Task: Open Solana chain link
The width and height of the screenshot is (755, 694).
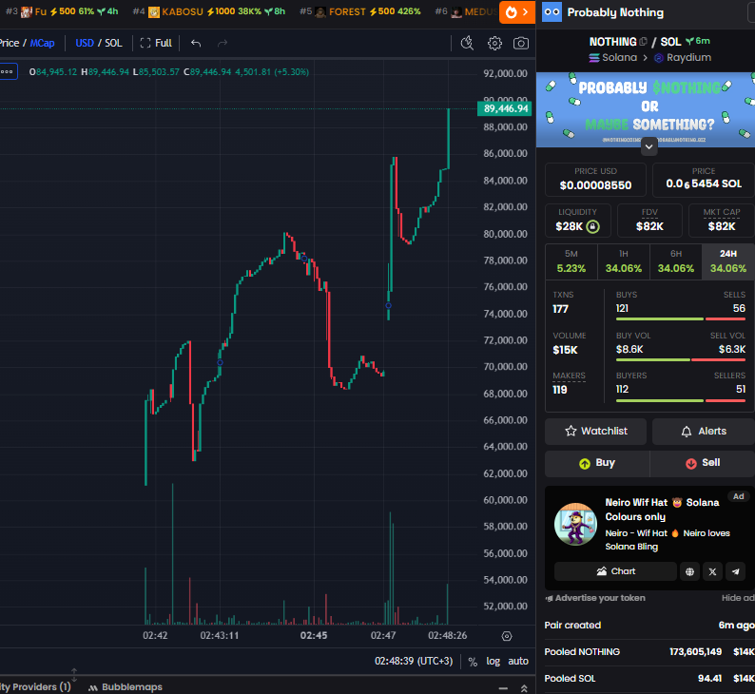Action: (x=613, y=58)
